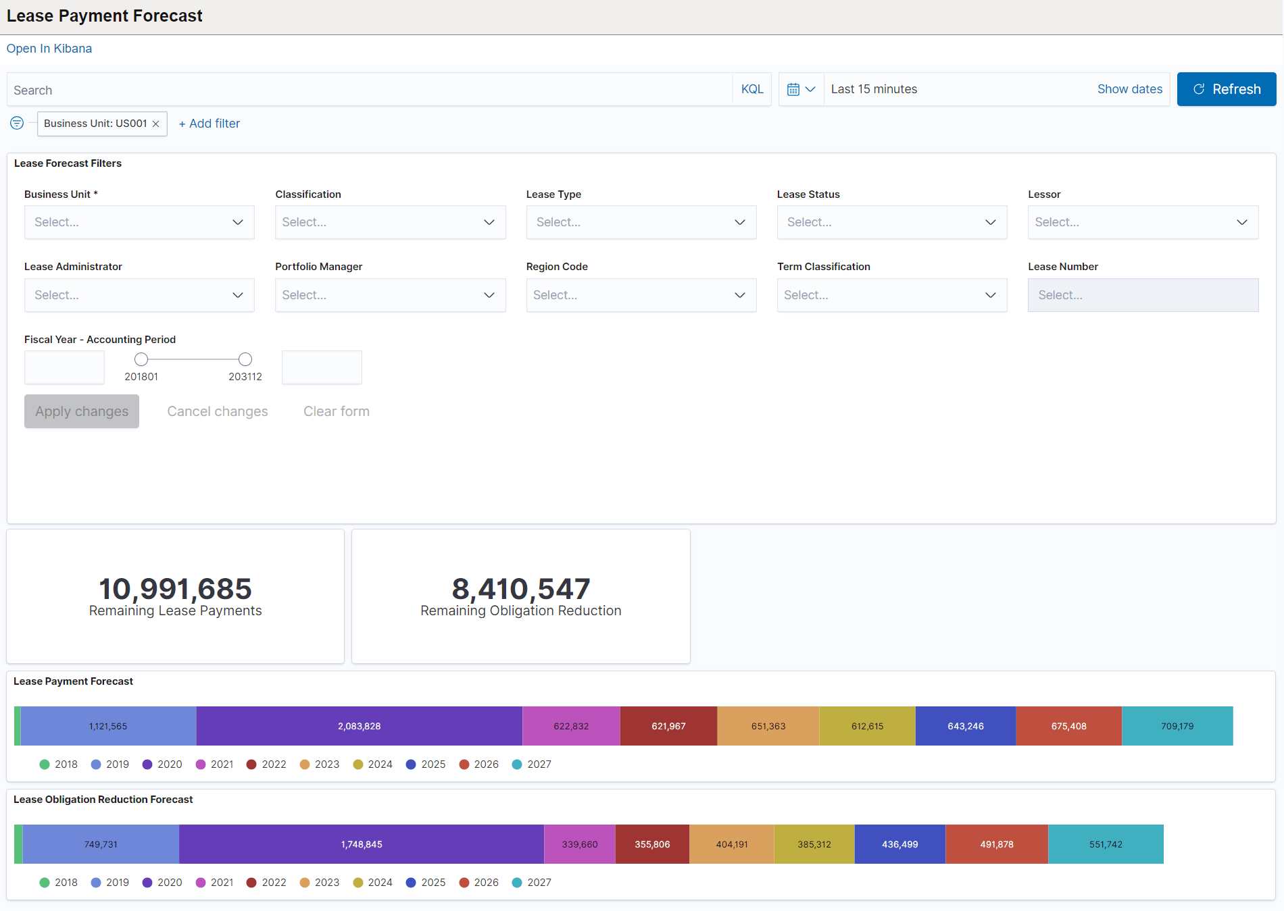1284x911 pixels.
Task: Toggle the 2023 series in payment forecast legend
Action: pos(327,764)
